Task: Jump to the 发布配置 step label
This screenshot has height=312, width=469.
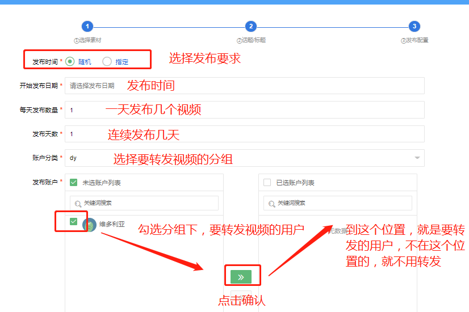Action: [x=415, y=40]
